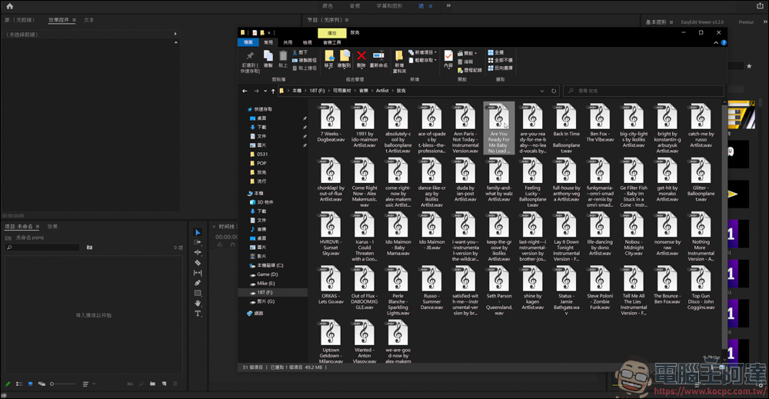Image resolution: width=769 pixels, height=399 pixels.
Task: Adjust the Project panel thumbnail zoom slider
Action: coord(62,384)
